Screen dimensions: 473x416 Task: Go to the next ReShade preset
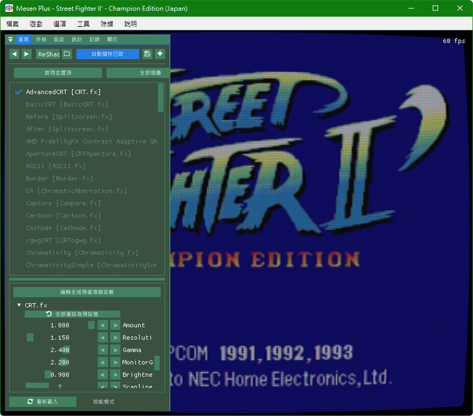tap(26, 54)
